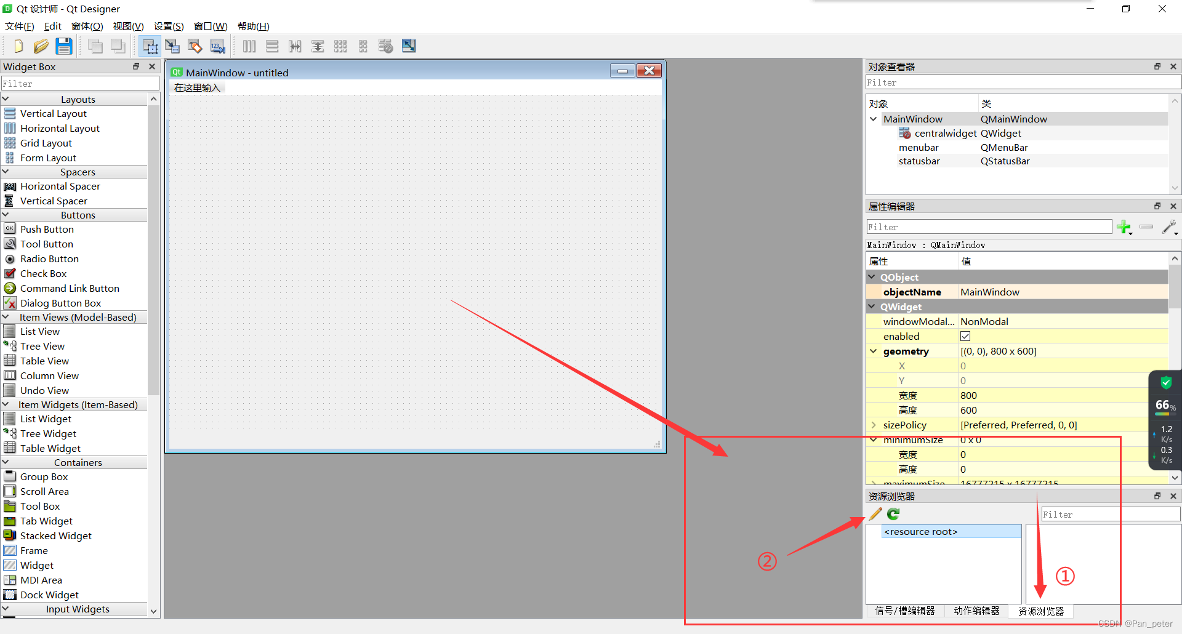Apply Lay Out Vertically toolbar icon
Screen dimensions: 1182x634
click(x=272, y=46)
